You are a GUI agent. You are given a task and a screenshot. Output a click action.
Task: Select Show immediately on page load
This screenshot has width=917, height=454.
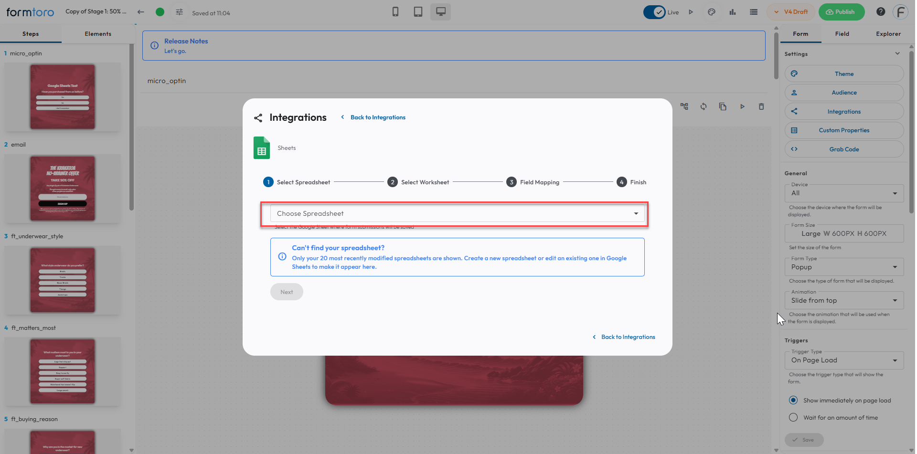(793, 400)
